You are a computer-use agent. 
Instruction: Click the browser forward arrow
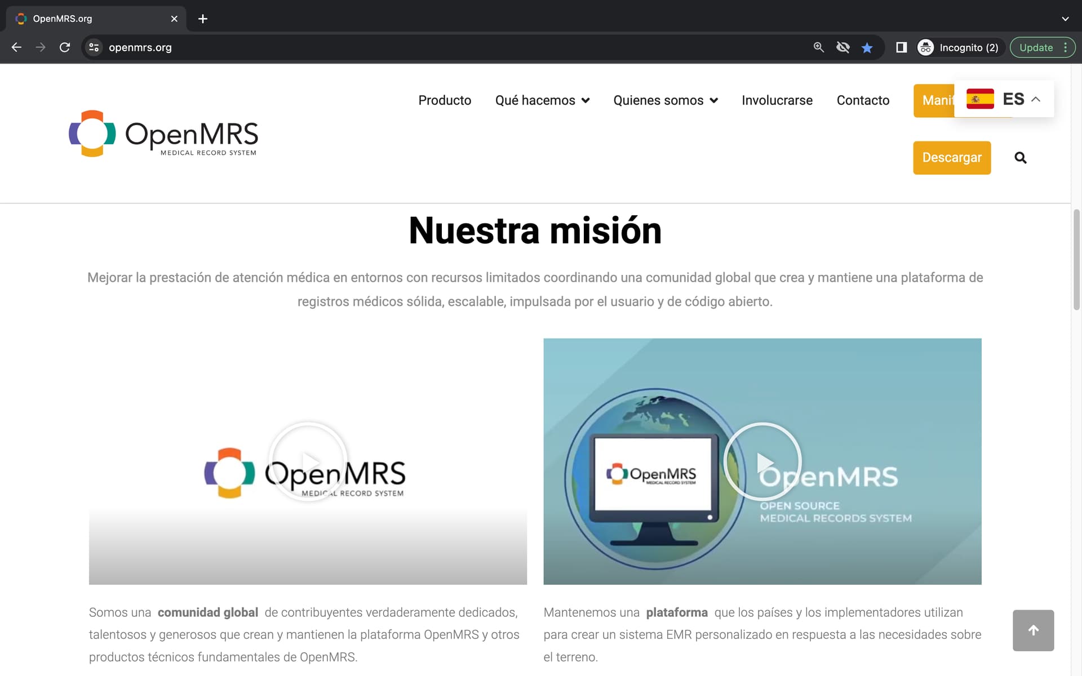coord(41,47)
